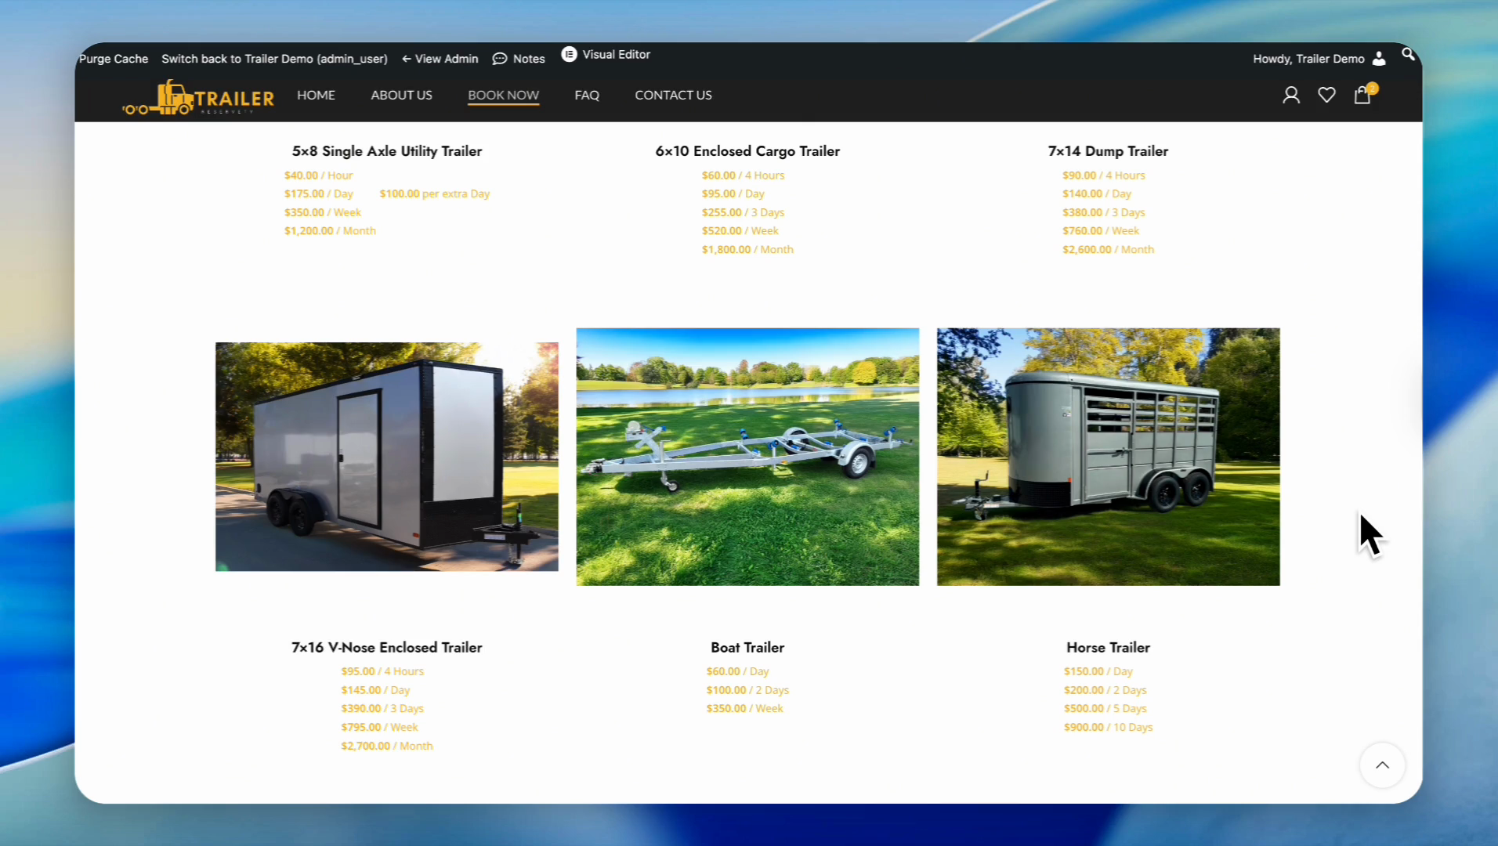
Task: Open the wishlist heart icon
Action: pyautogui.click(x=1326, y=96)
